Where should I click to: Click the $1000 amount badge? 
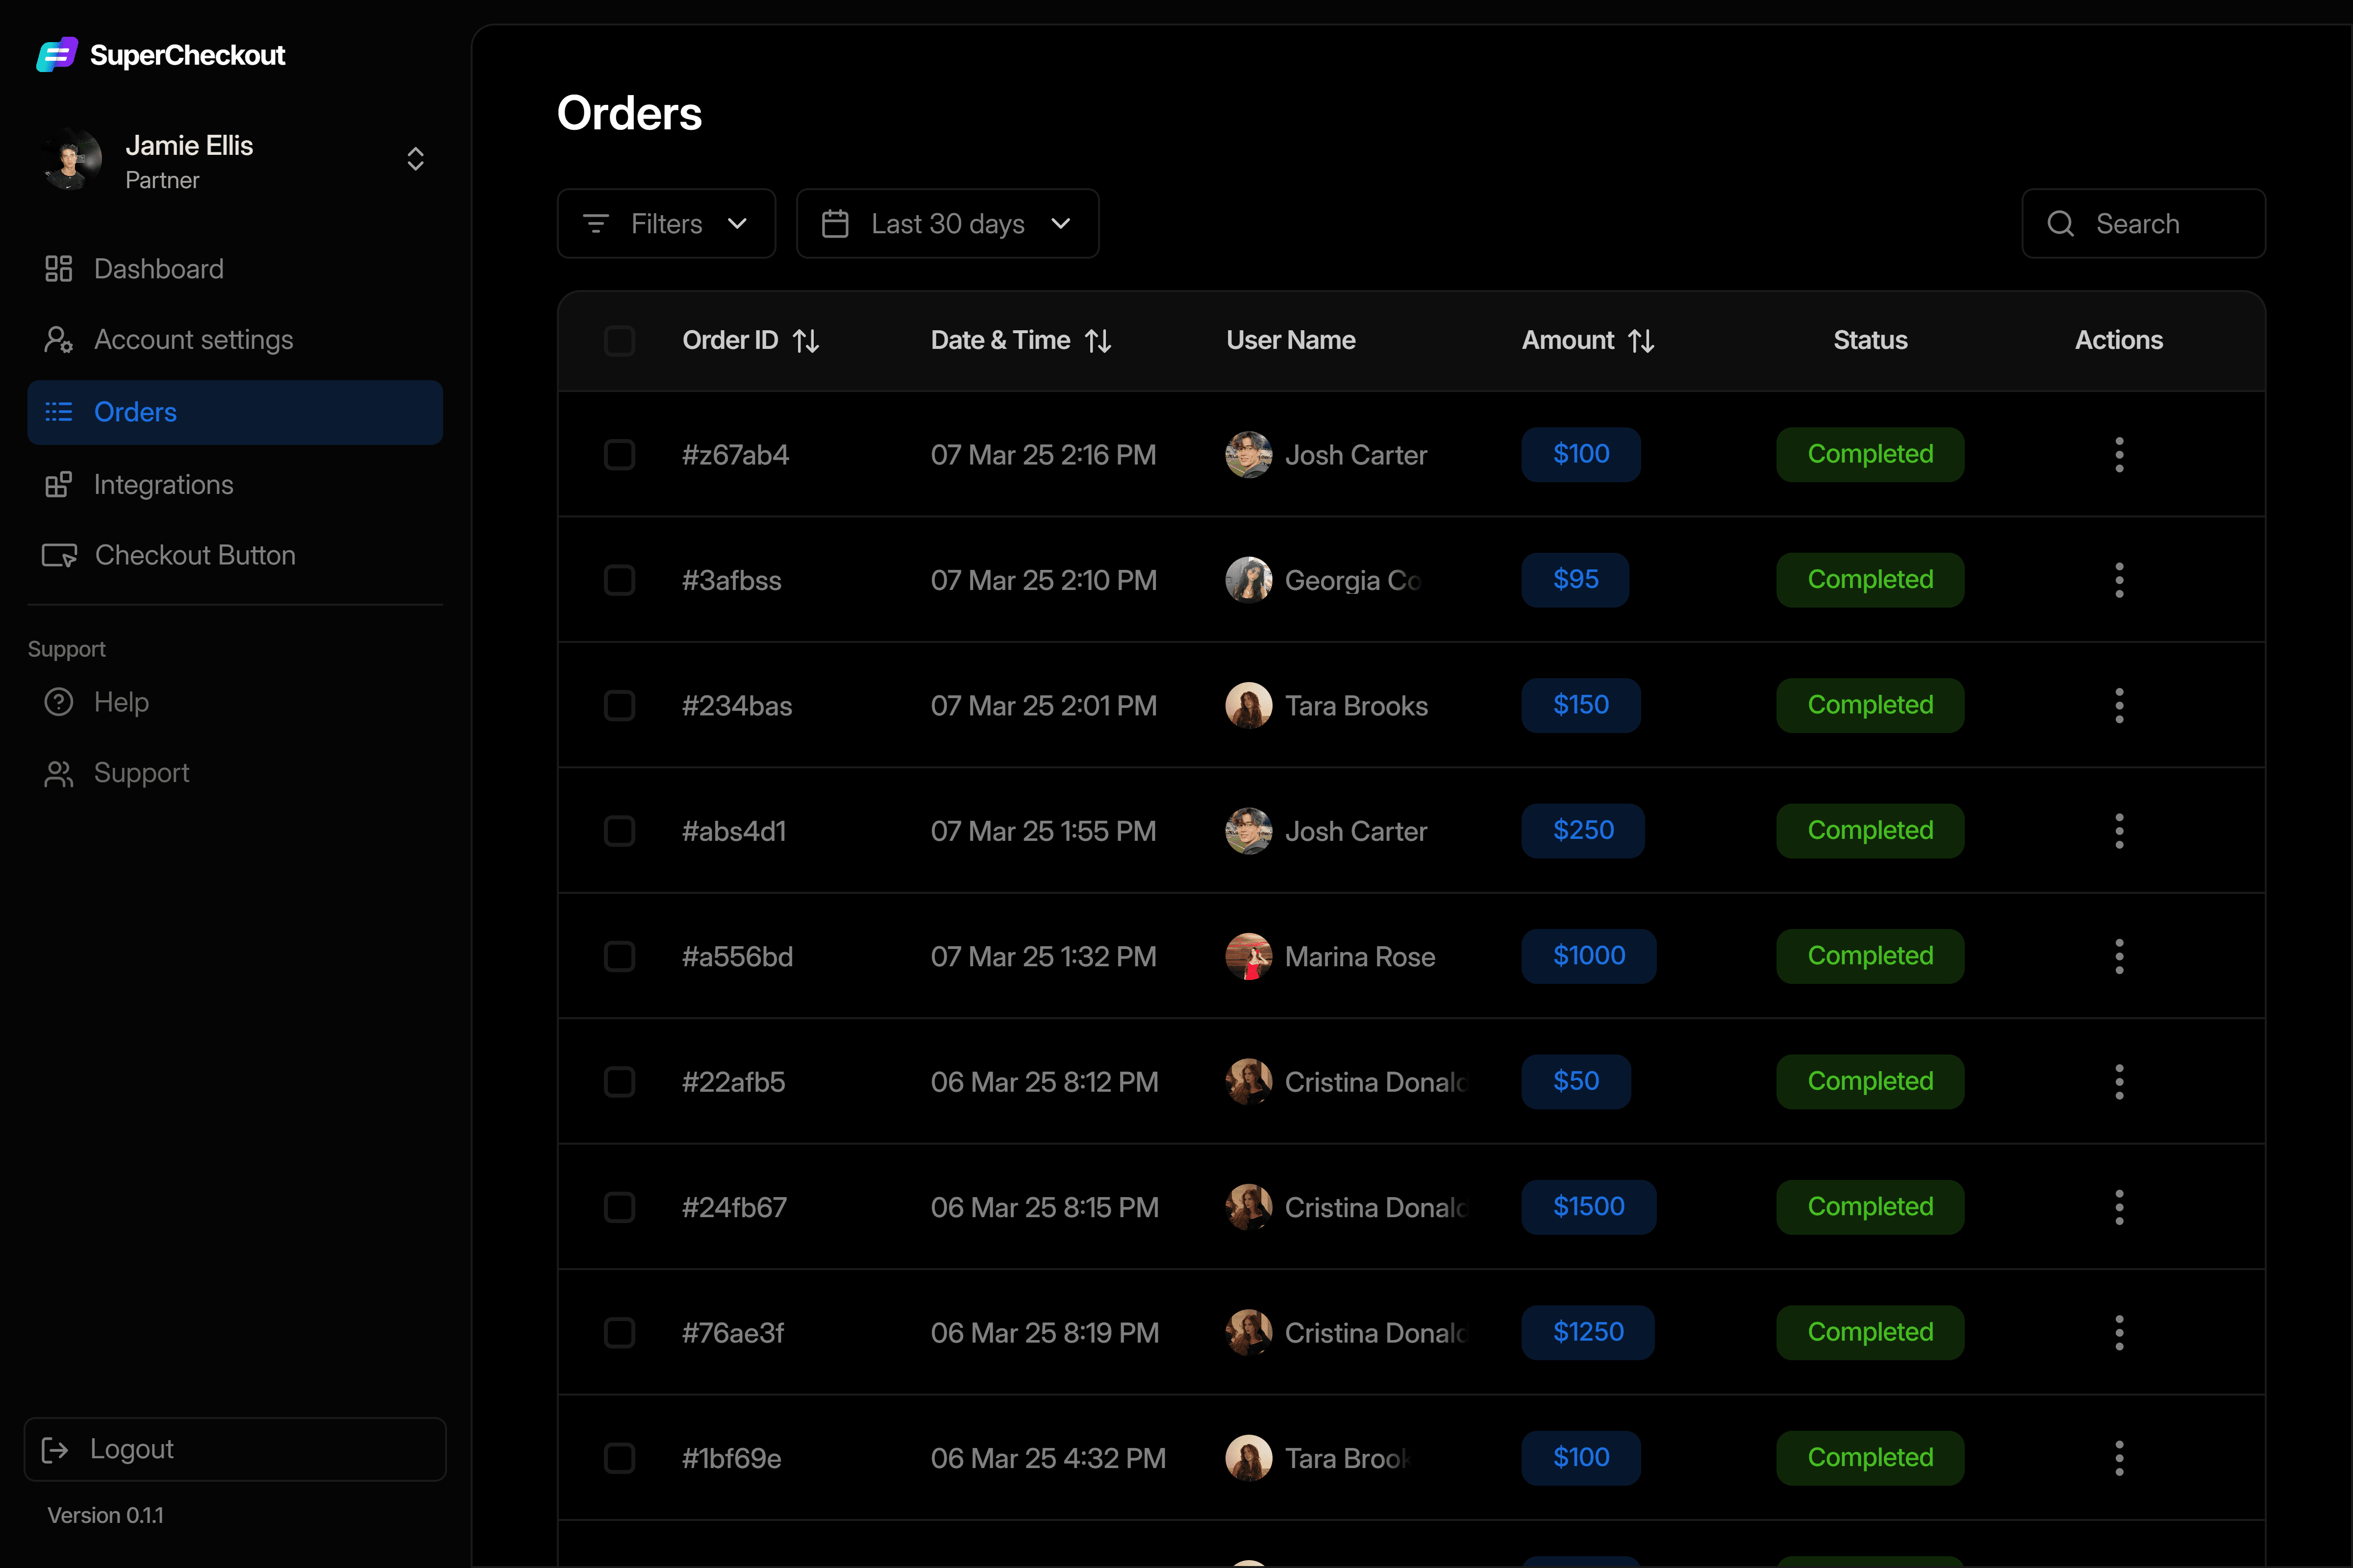(1589, 956)
